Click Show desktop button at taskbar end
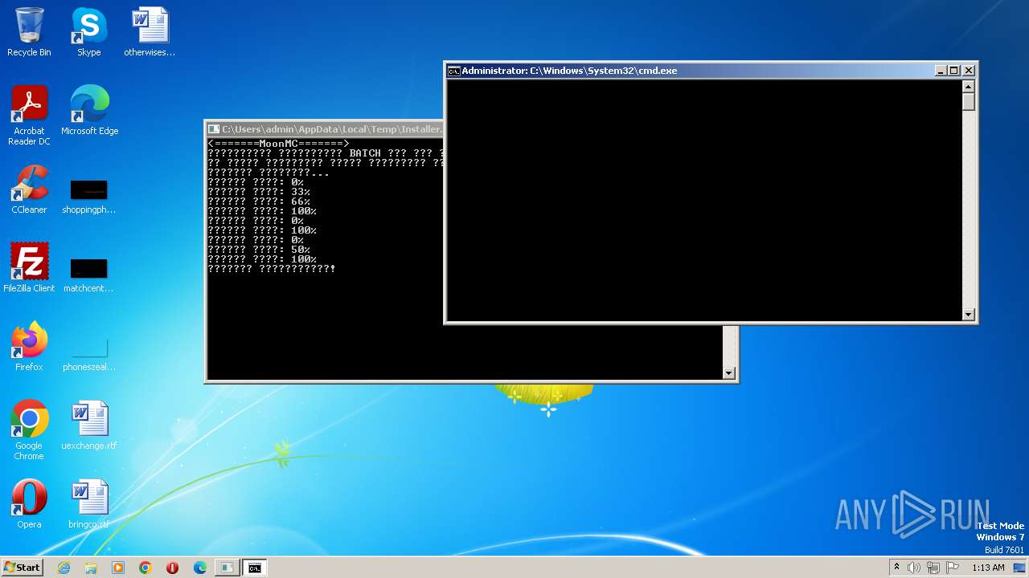 click(1020, 568)
